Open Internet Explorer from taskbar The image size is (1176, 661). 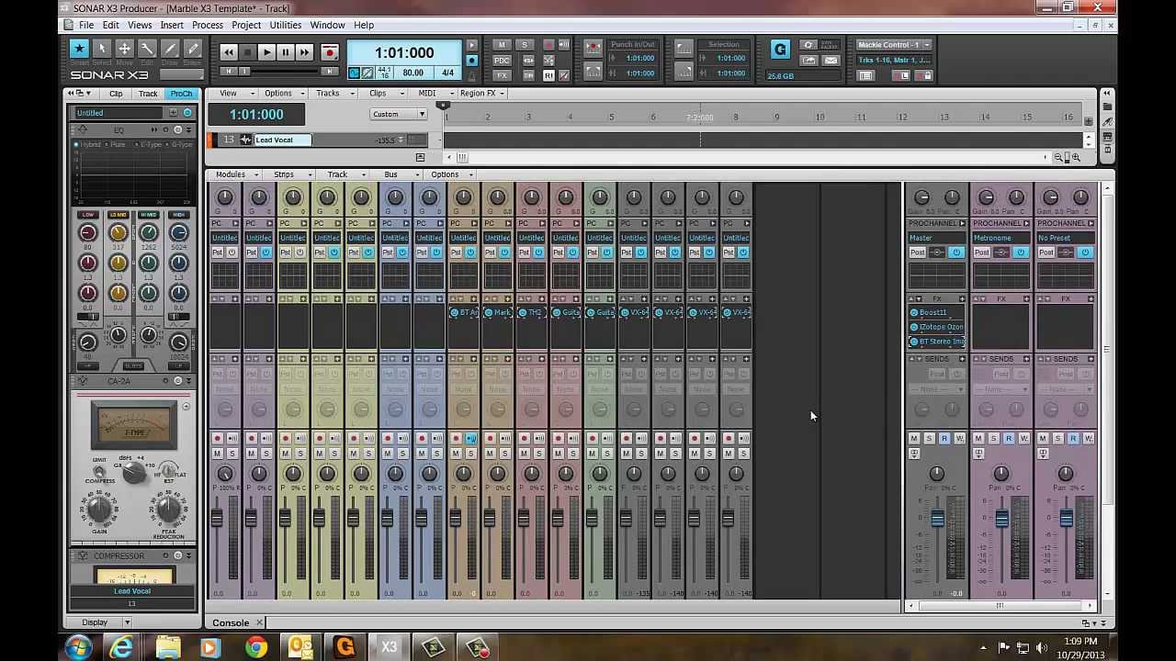[121, 647]
